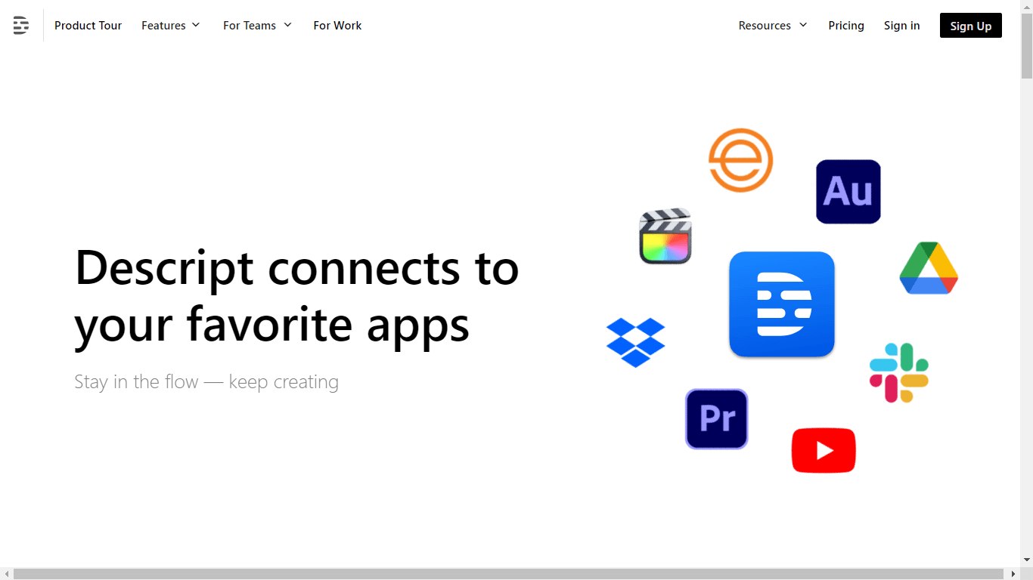
Task: Click the Adobe Audition icon
Action: click(x=848, y=192)
